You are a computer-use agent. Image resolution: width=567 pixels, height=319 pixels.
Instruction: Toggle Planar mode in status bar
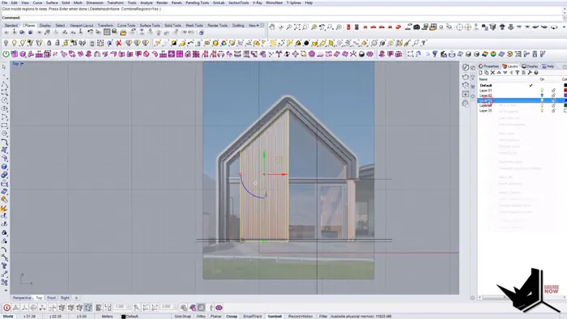(x=216, y=316)
